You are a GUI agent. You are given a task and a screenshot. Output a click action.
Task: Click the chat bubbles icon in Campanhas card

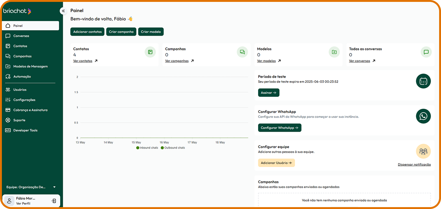coord(242,52)
